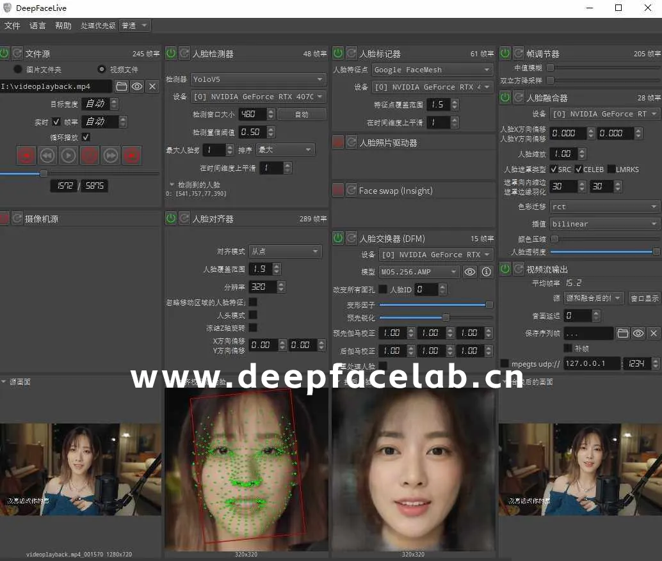Toggle the 人脸交换器 (DFM) power icon
The image size is (662, 561).
338,238
